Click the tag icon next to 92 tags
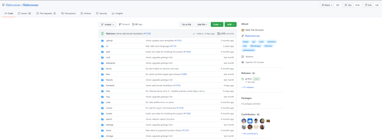The image size is (382, 139). tap(133, 25)
